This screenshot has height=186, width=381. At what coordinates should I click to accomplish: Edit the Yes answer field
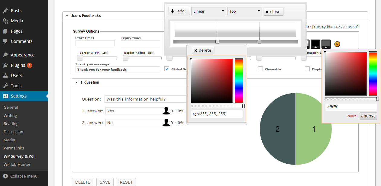(x=134, y=111)
